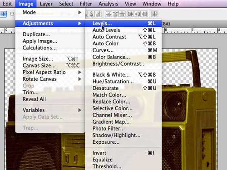Expand the Mode submenu
This screenshot has height=170, width=227.
tap(50, 12)
